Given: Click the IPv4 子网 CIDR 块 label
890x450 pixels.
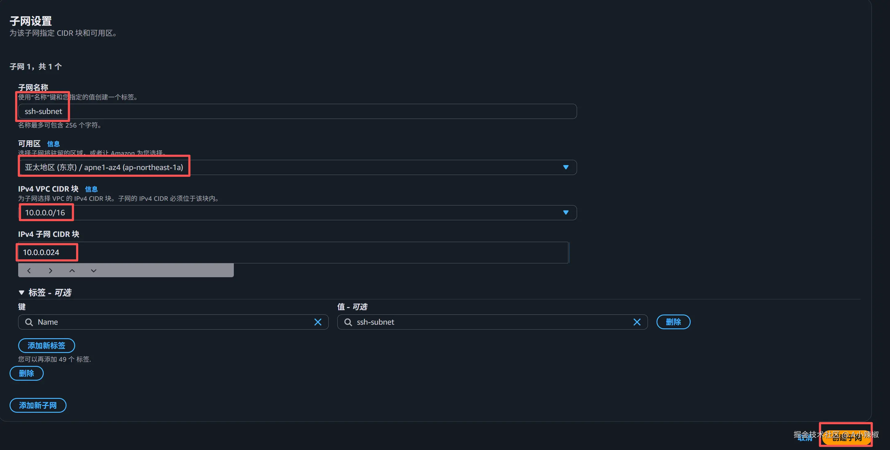Looking at the screenshot, I should (x=49, y=234).
